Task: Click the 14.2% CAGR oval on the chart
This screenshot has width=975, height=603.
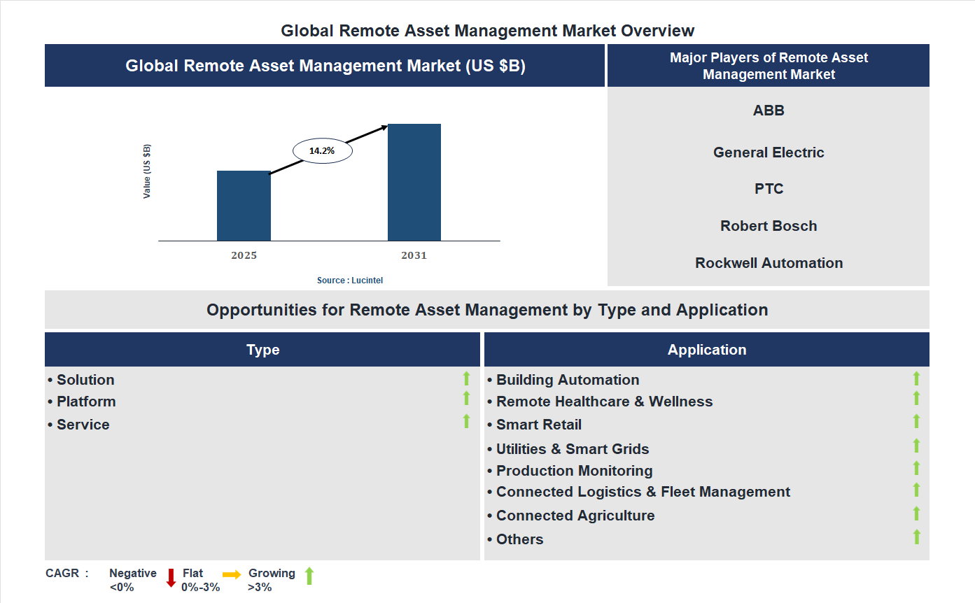Action: point(322,150)
